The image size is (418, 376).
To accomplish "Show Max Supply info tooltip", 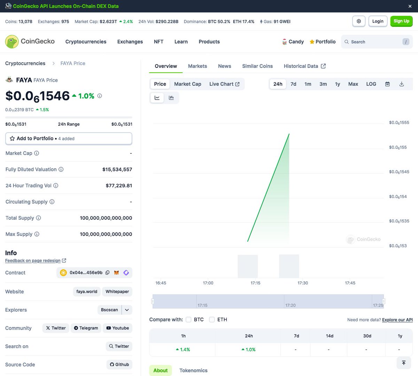I will click(x=37, y=234).
